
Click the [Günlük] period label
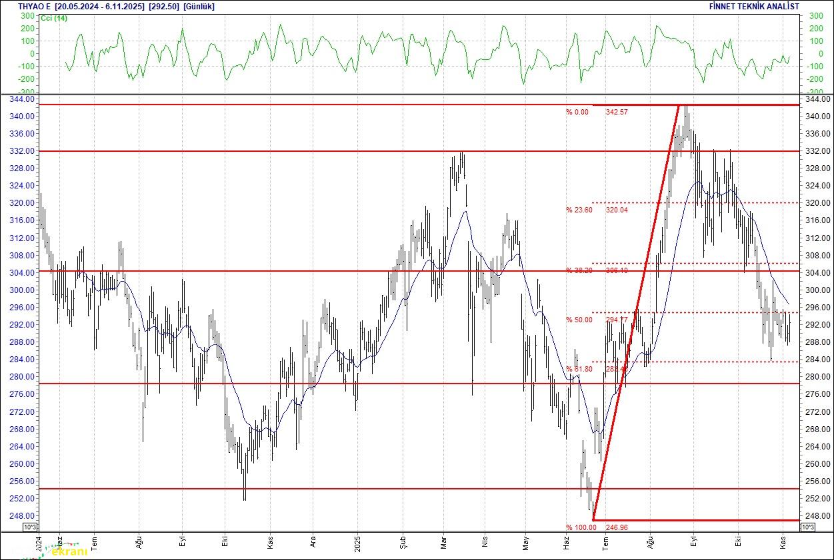199,6
